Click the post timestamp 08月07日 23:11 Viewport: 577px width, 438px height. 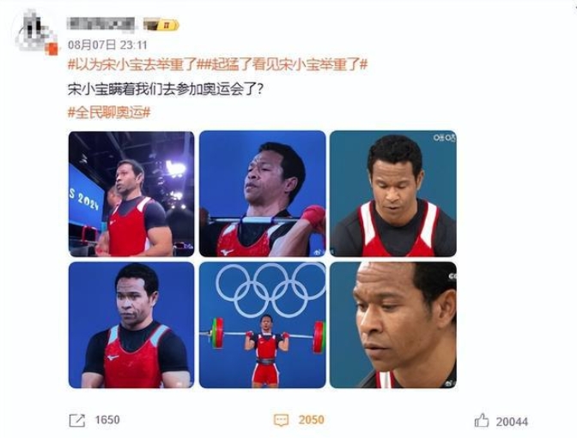tap(107, 45)
